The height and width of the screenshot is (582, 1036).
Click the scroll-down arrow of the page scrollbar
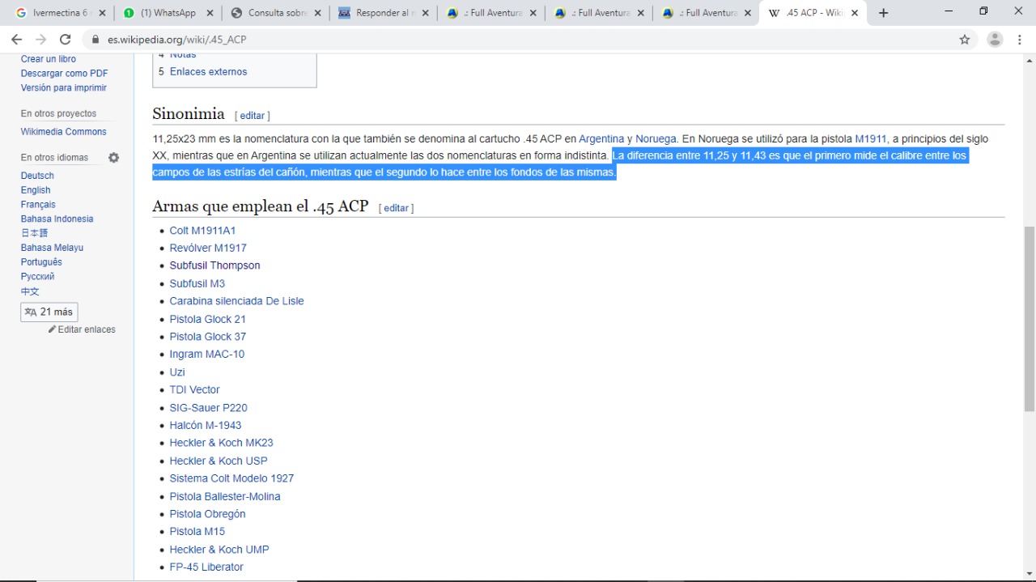(1030, 574)
